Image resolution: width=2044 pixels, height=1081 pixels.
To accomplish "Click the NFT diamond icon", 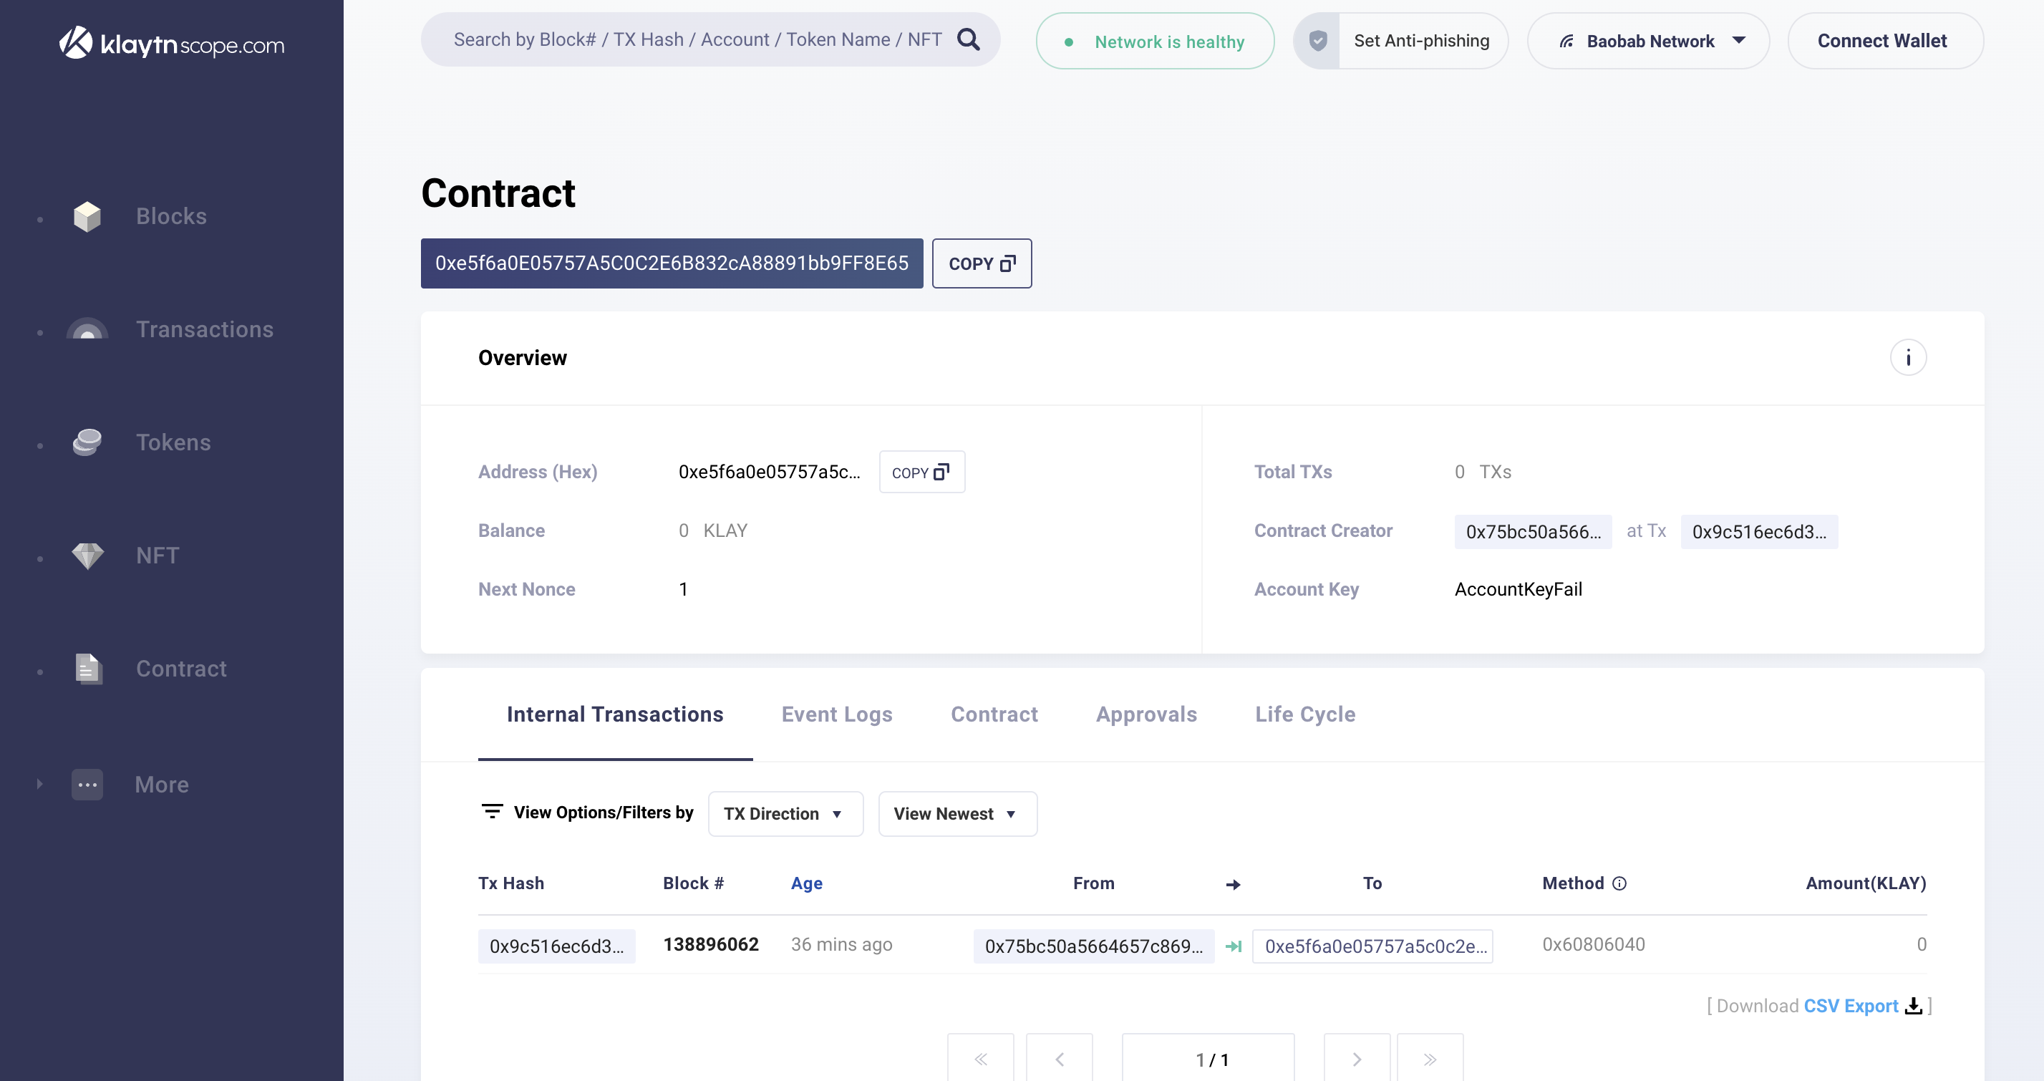I will 87,556.
